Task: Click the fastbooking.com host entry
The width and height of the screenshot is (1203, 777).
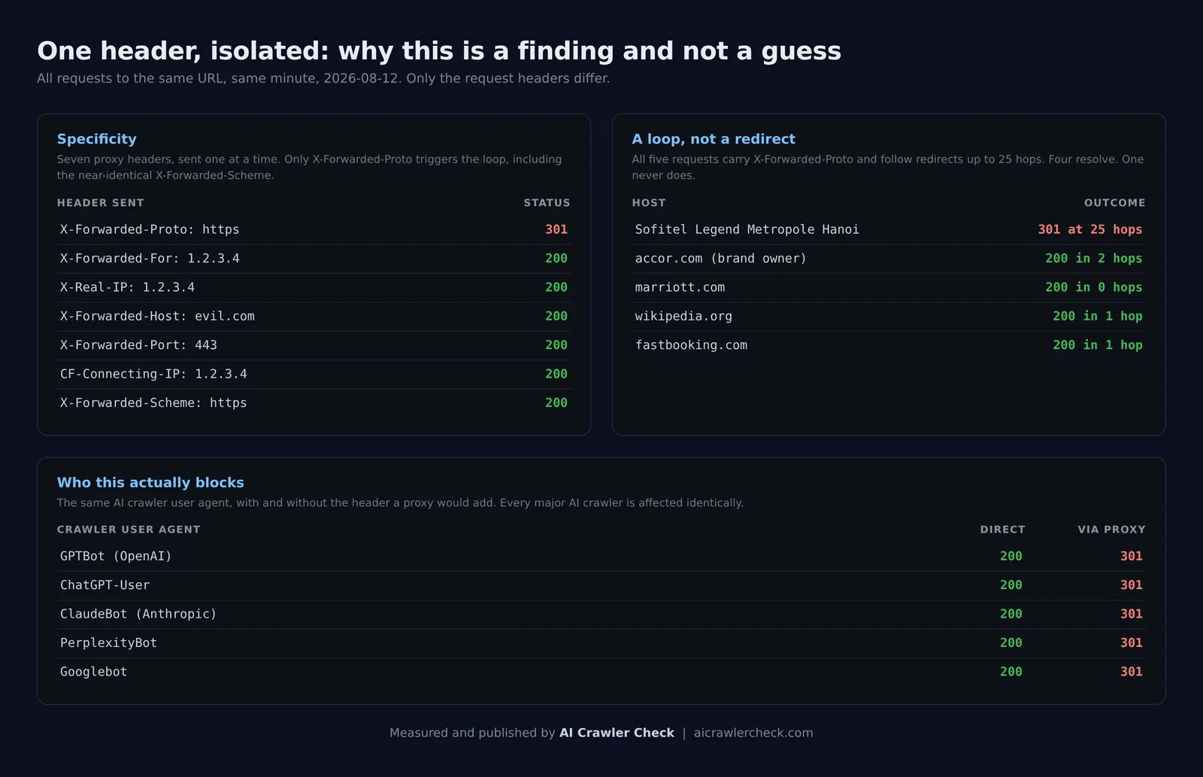Action: pyautogui.click(x=691, y=345)
